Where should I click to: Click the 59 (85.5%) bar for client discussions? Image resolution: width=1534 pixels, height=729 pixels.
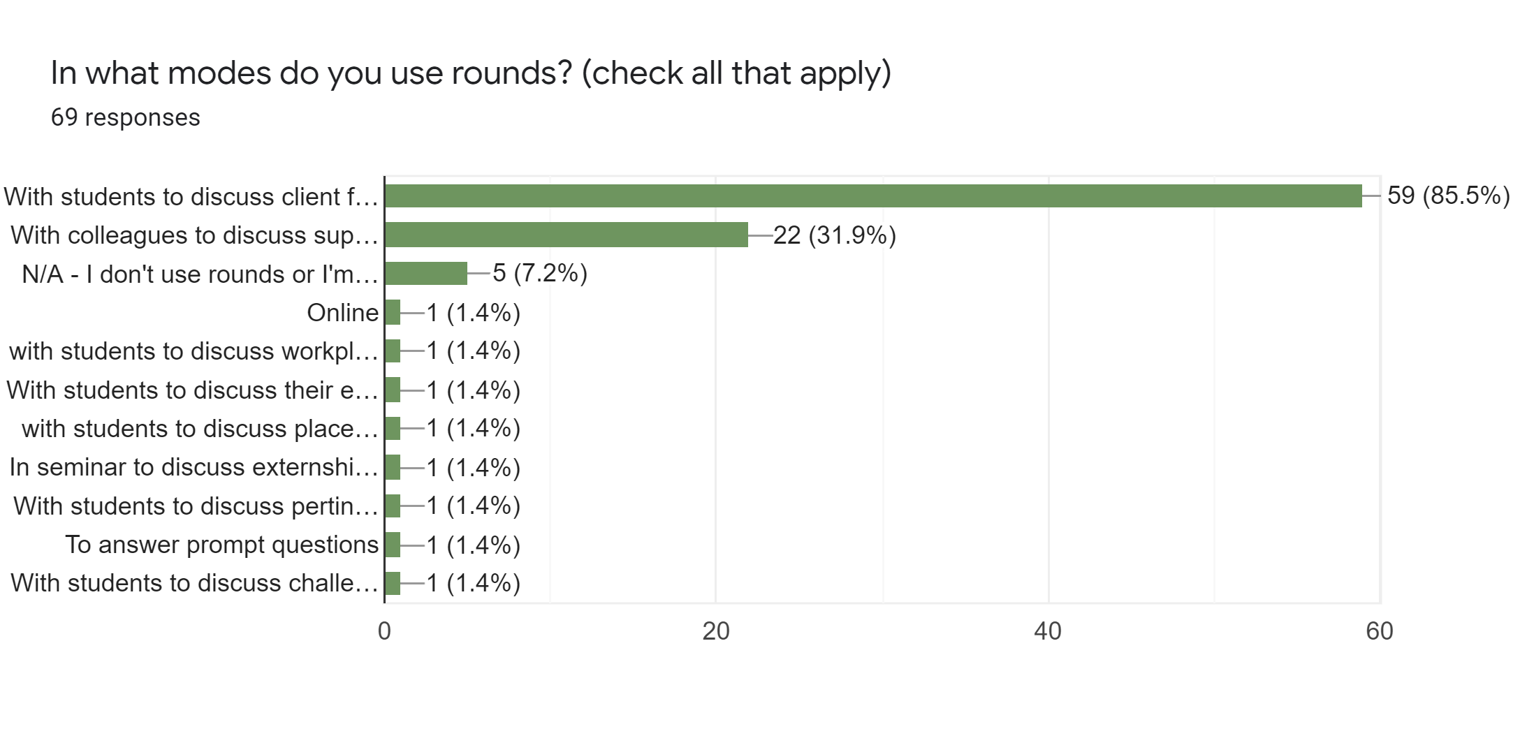click(x=873, y=196)
